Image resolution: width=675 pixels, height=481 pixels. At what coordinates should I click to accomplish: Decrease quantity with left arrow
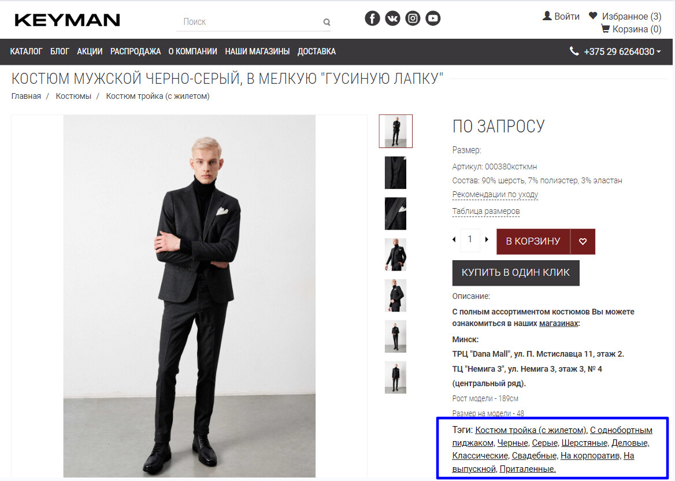454,239
